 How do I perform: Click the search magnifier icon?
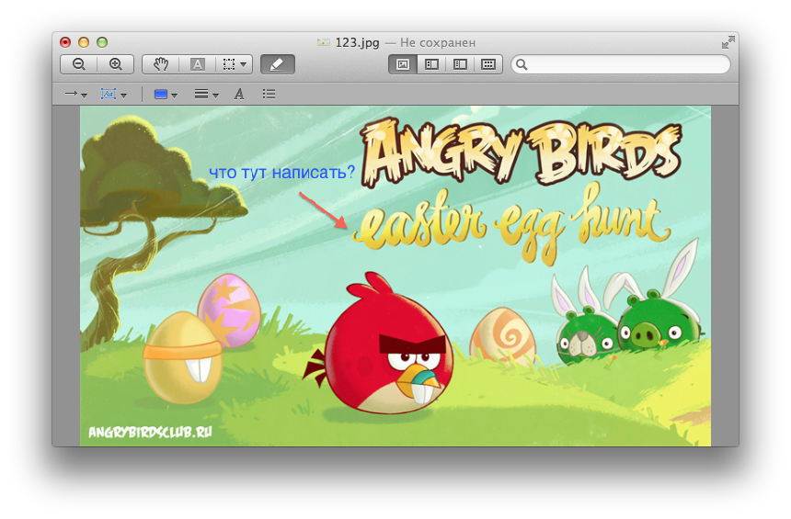click(x=522, y=64)
